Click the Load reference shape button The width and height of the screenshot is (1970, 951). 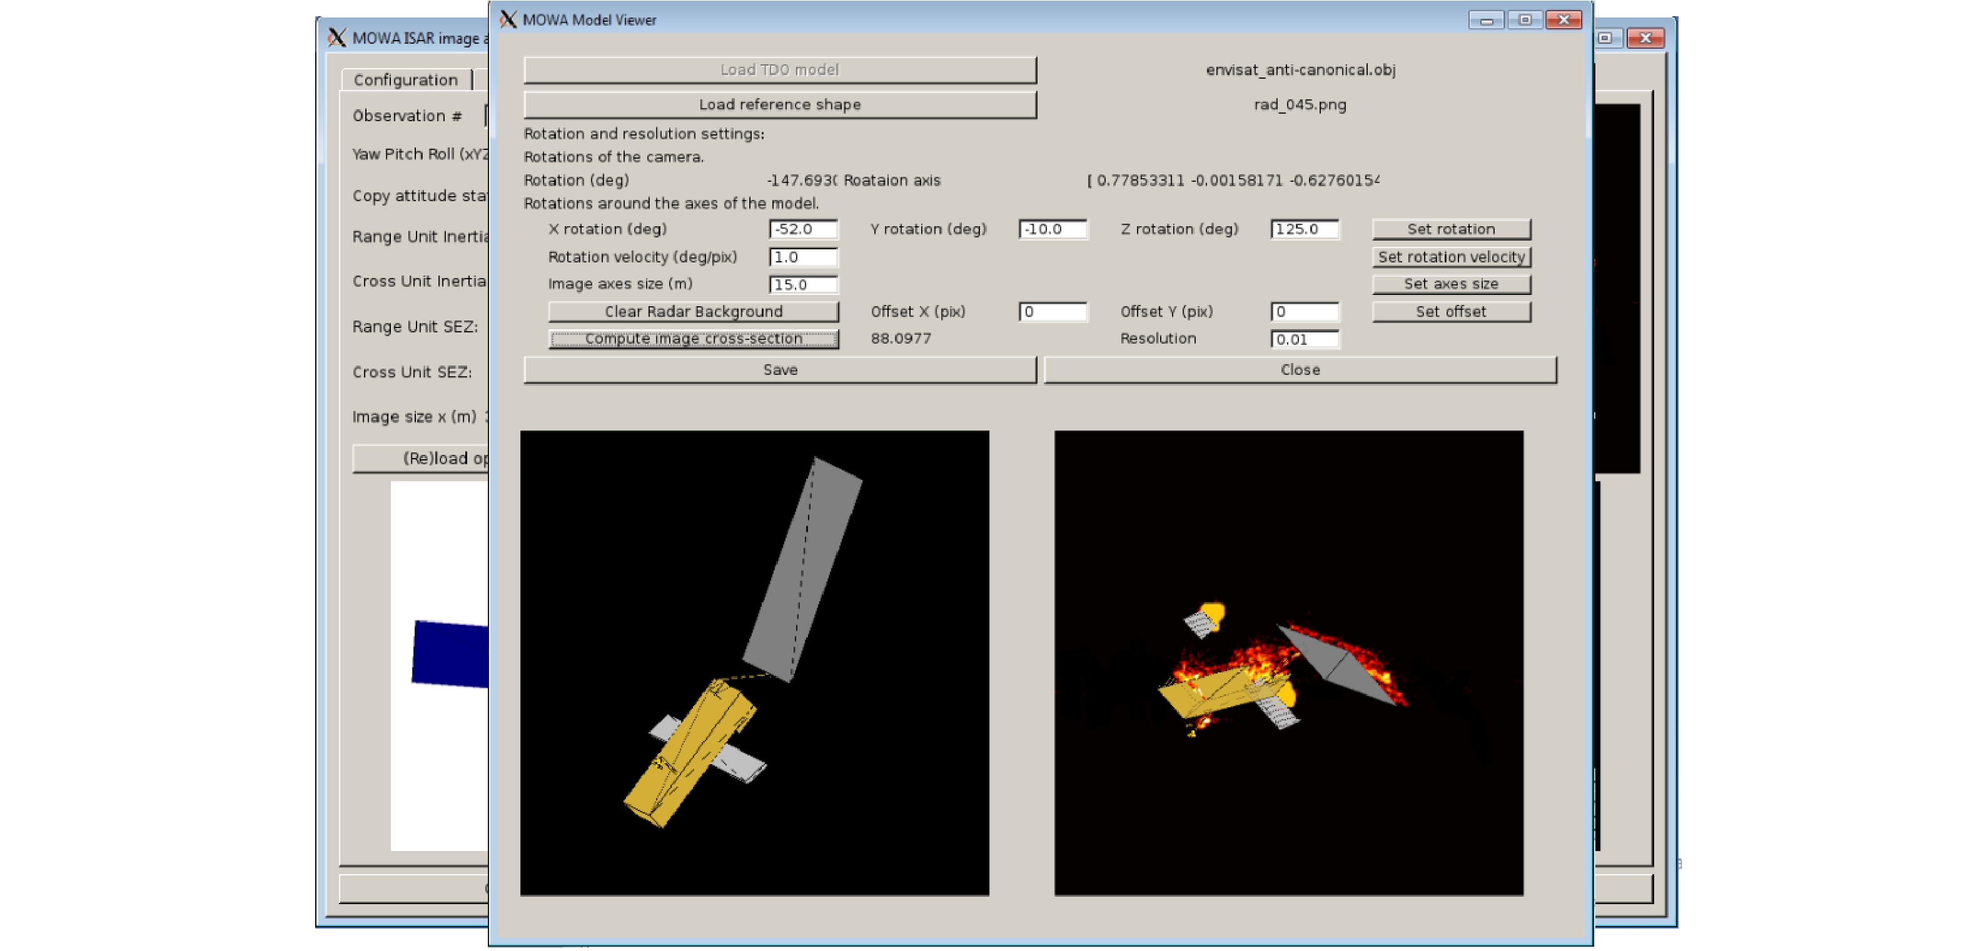tap(779, 104)
